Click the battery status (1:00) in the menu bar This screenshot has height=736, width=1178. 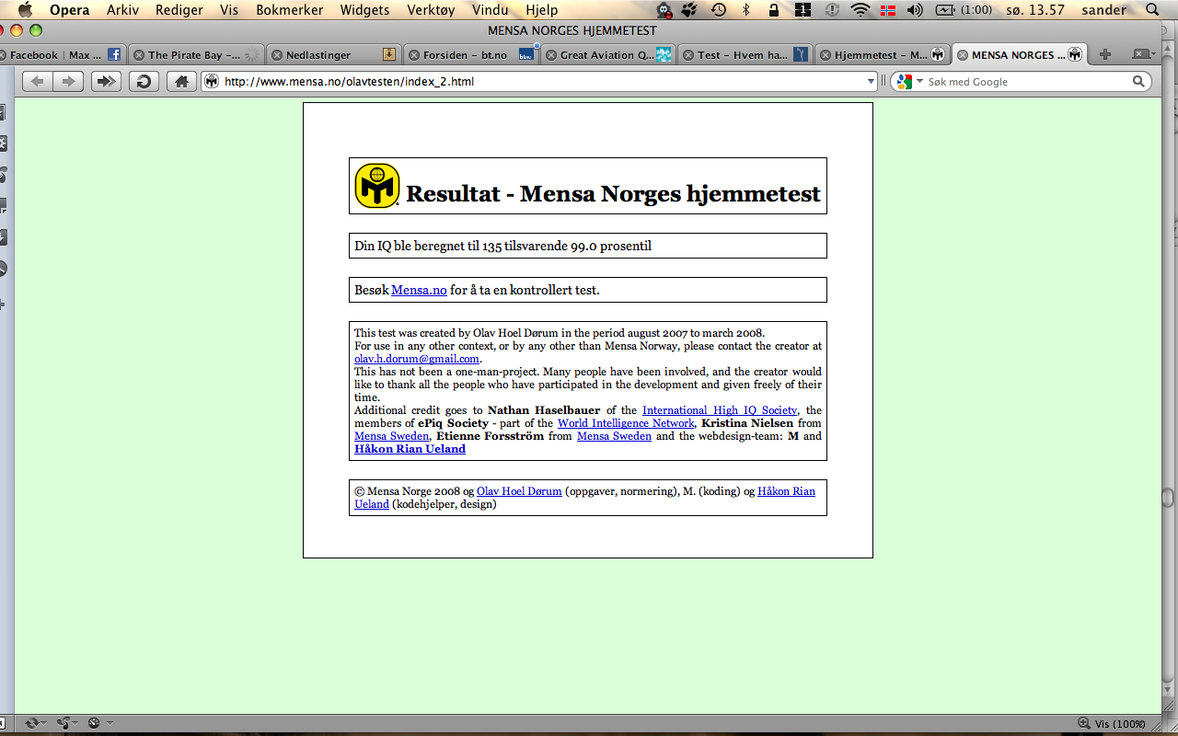tap(964, 10)
